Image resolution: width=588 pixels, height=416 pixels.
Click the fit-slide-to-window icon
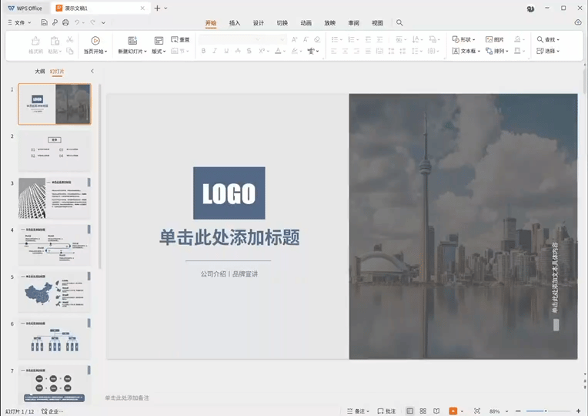tap(477, 411)
